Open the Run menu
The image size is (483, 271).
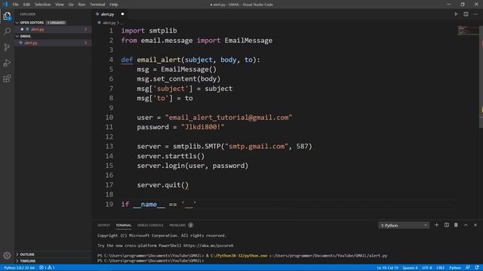coord(82,5)
